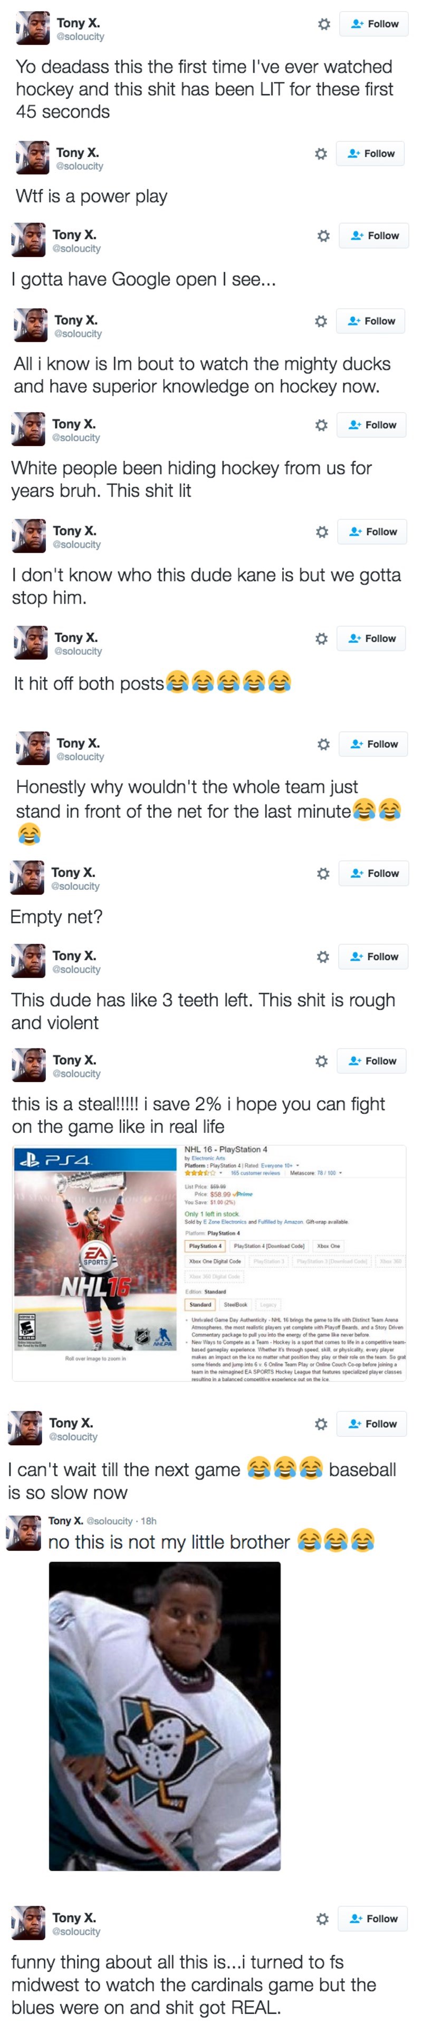The width and height of the screenshot is (422, 2026).
Task: Open gear dropdown on 'It hit off both posts' tweet
Action: click(321, 639)
